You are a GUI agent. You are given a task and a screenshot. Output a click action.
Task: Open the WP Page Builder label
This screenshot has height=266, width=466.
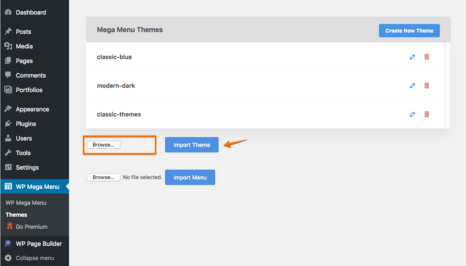pos(39,244)
